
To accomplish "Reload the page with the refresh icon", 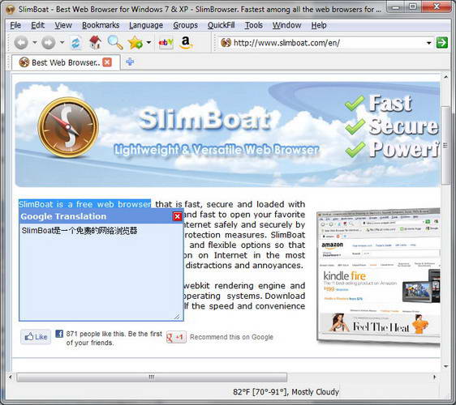I will [75, 43].
